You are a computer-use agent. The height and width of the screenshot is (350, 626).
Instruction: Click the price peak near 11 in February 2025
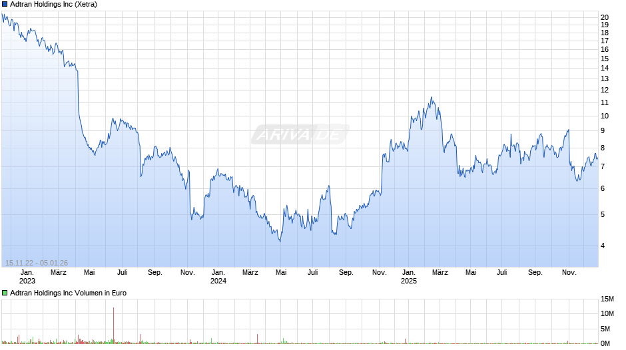tap(431, 97)
